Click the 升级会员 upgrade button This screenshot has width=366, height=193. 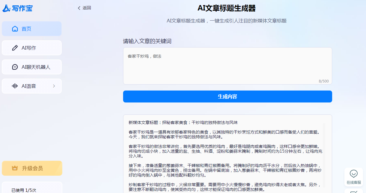pos(32,168)
